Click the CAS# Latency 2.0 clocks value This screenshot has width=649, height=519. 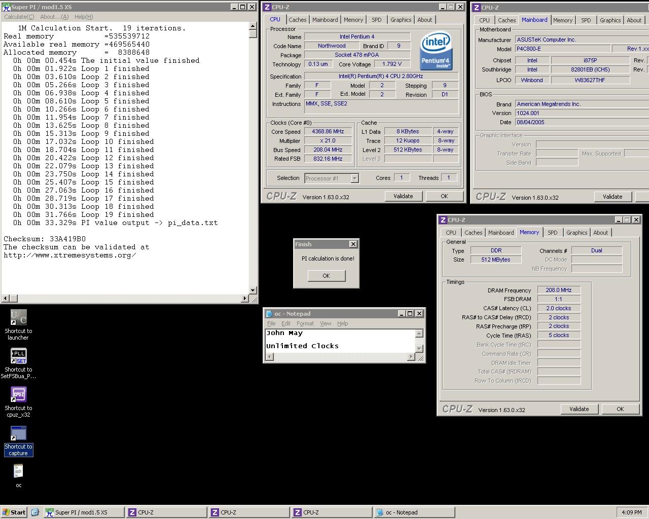click(x=558, y=308)
